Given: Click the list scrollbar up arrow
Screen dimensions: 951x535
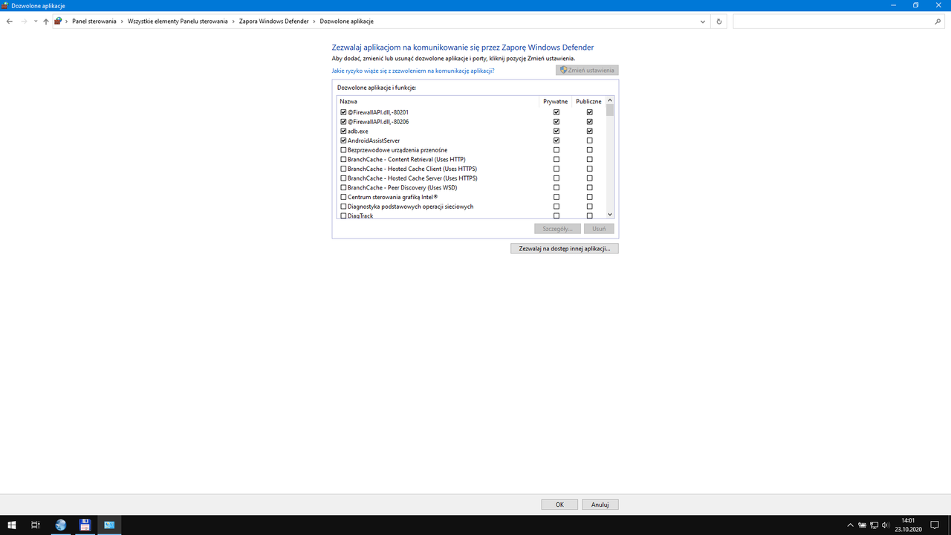Looking at the screenshot, I should pyautogui.click(x=610, y=100).
